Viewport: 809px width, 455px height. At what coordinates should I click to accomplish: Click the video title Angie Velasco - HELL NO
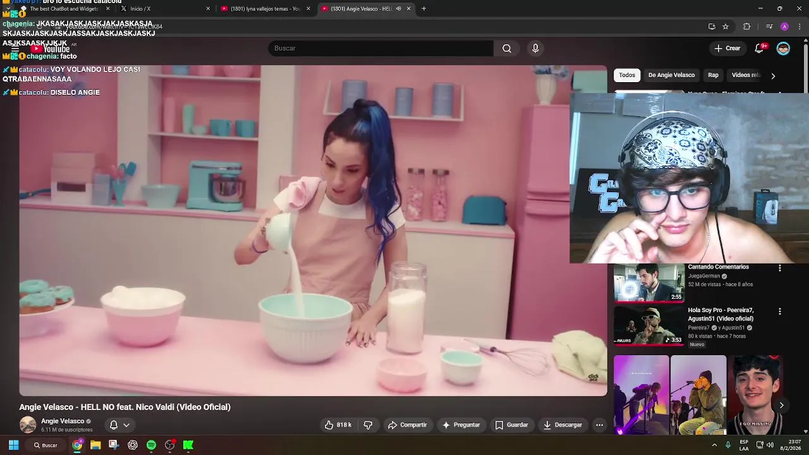[125, 407]
